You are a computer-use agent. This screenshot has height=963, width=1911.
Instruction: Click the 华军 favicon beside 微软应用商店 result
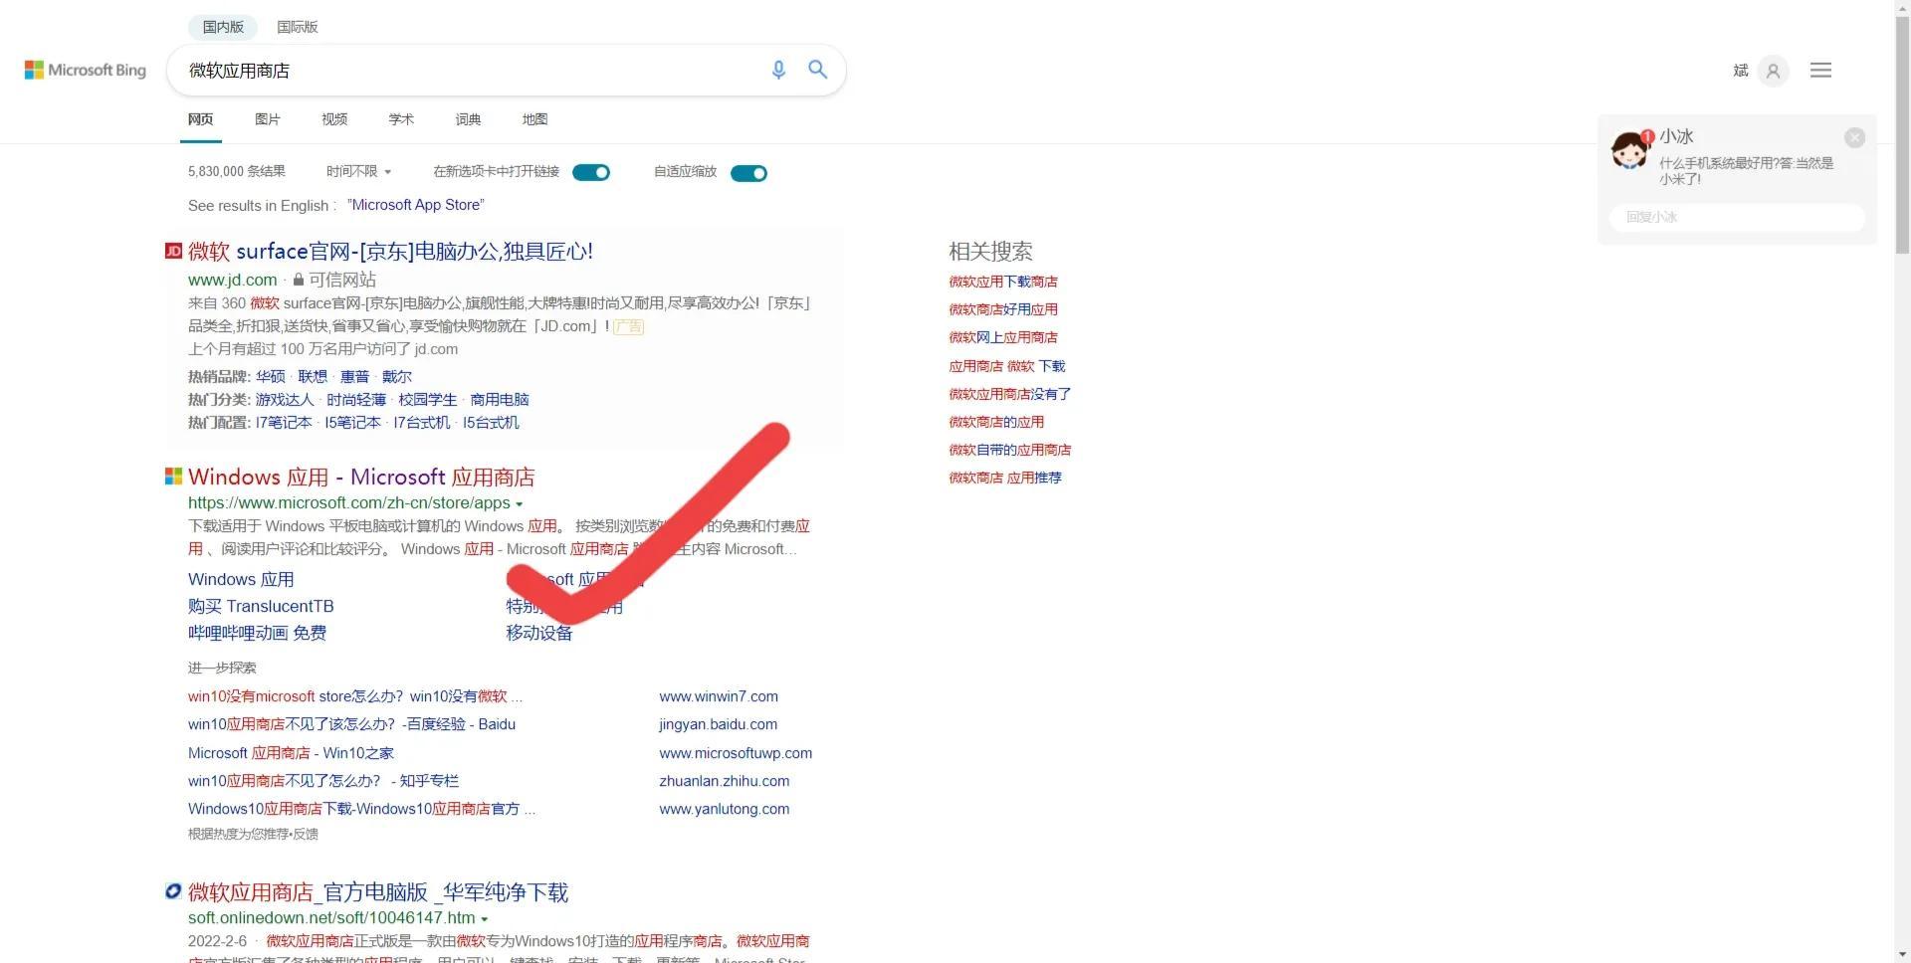[173, 891]
